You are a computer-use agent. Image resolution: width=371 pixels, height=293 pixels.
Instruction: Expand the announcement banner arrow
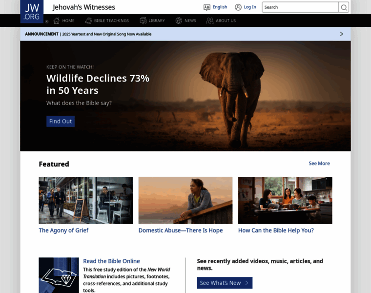[x=341, y=34]
